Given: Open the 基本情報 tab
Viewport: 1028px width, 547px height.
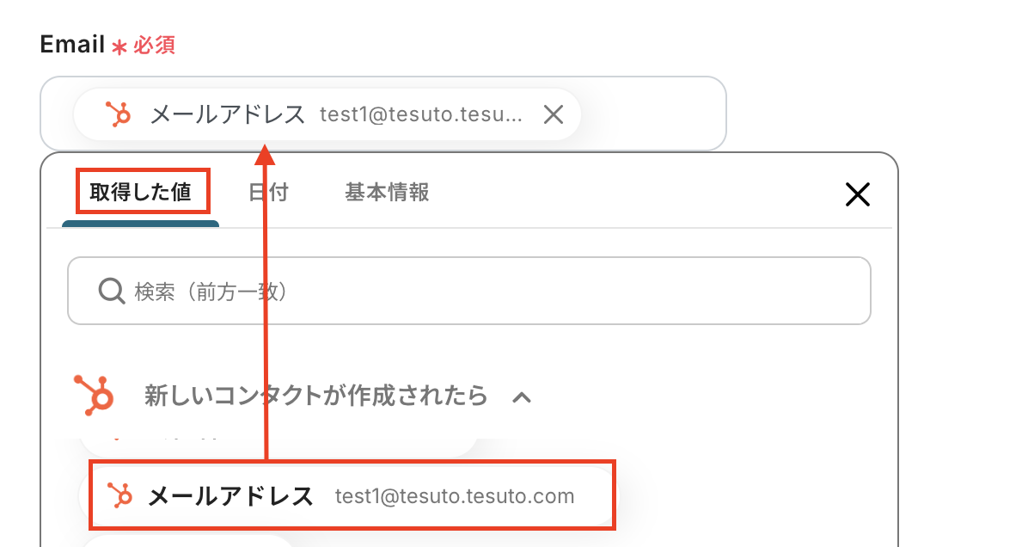Looking at the screenshot, I should pos(387,192).
